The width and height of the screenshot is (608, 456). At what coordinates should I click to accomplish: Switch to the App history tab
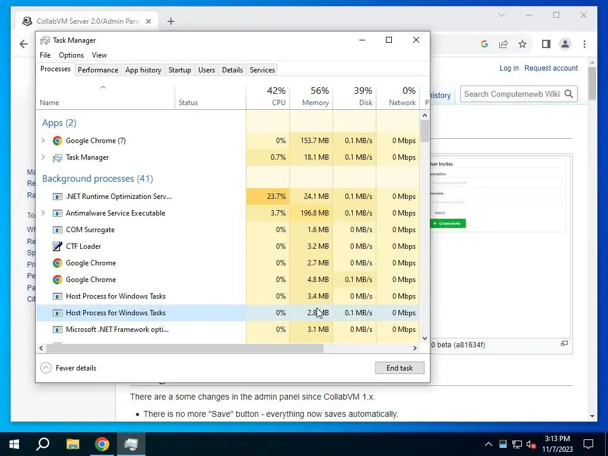[143, 70]
